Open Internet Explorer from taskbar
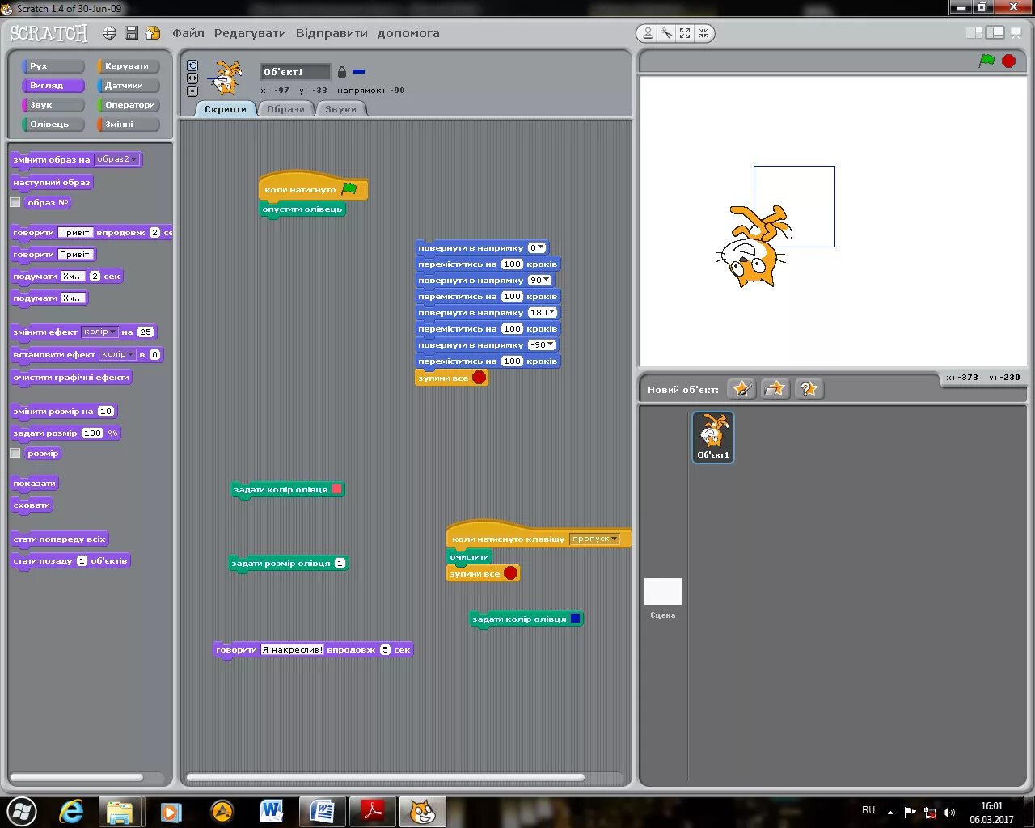1035x828 pixels. coord(71,811)
